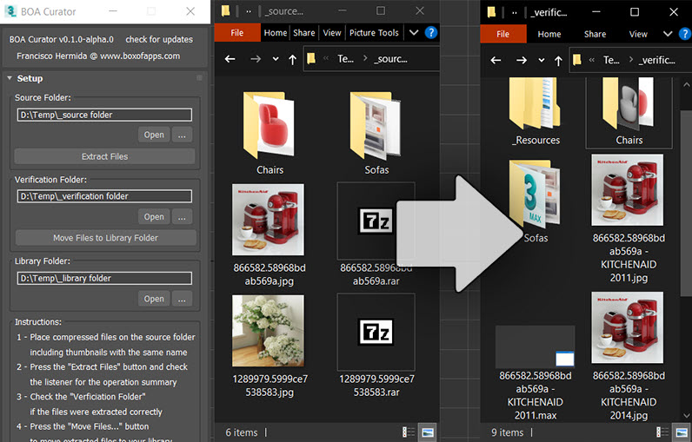Click check for updates link

[x=159, y=39]
